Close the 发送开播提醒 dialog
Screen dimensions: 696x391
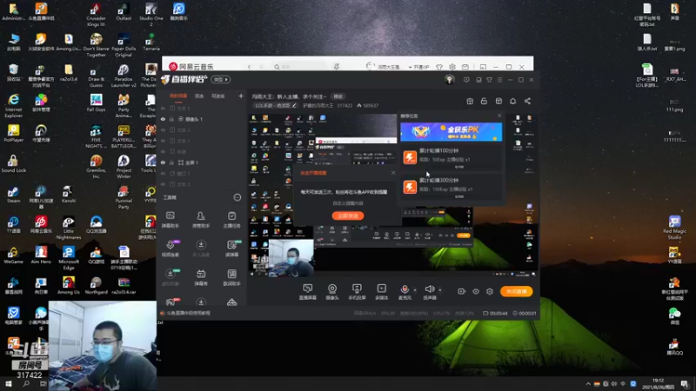[x=393, y=173]
